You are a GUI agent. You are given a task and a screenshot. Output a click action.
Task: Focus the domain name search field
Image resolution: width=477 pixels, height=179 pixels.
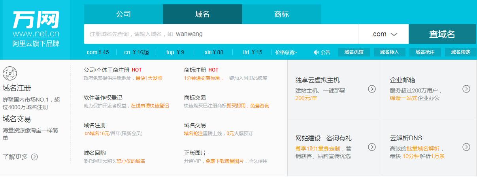(x=221, y=34)
